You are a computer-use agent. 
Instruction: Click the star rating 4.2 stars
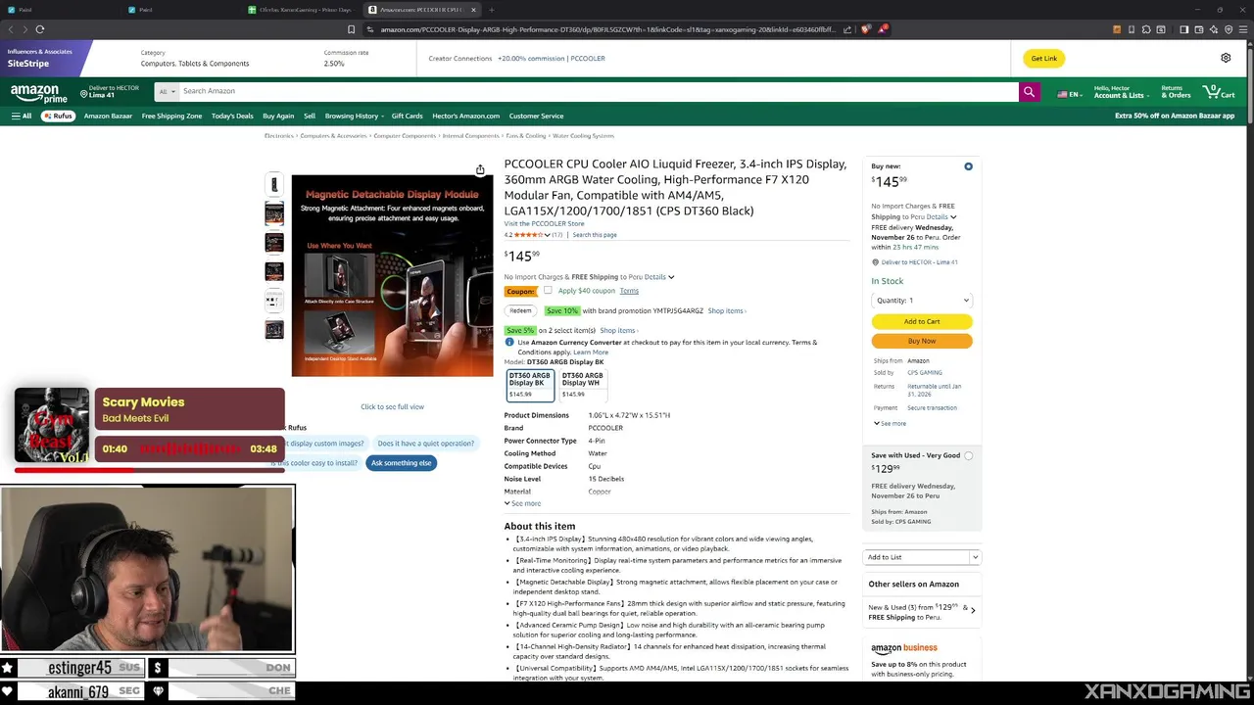click(x=528, y=235)
